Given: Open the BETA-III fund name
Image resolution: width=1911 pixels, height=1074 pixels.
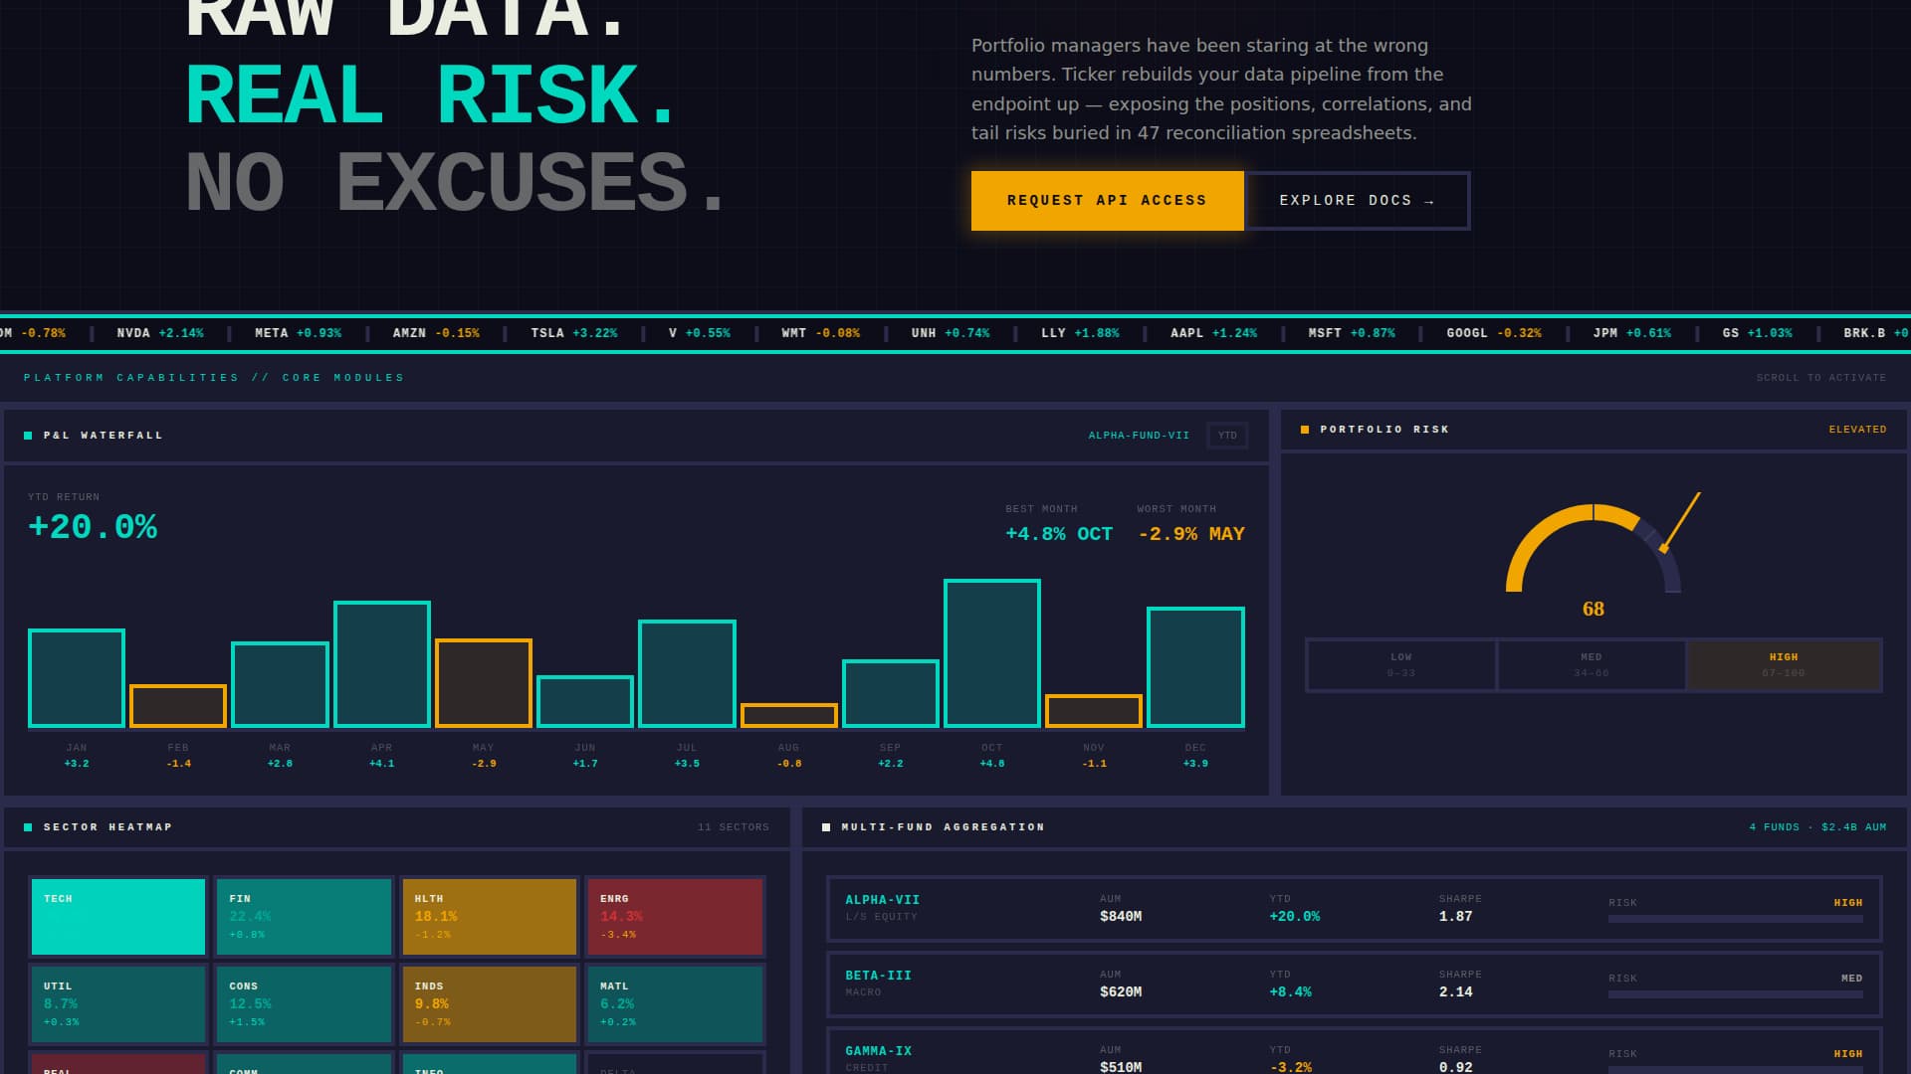Looking at the screenshot, I should [x=878, y=976].
